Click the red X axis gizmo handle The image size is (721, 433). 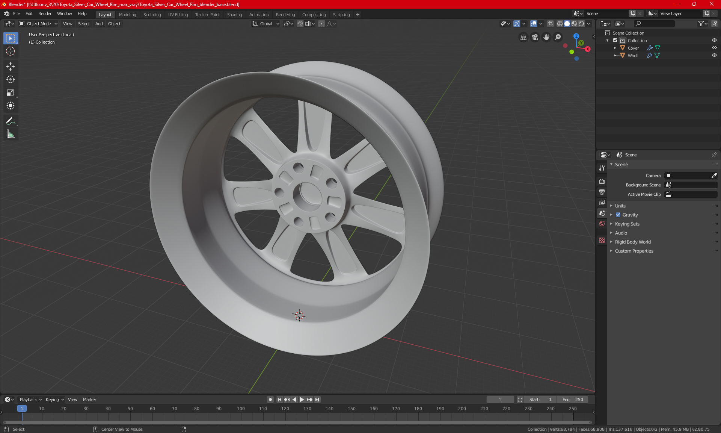pos(588,49)
